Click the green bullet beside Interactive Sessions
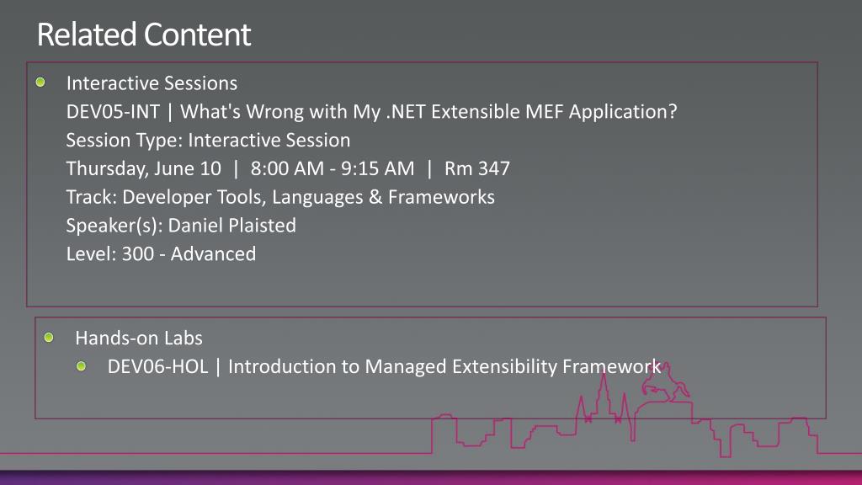Screen dimensions: 862x485 point(40,83)
